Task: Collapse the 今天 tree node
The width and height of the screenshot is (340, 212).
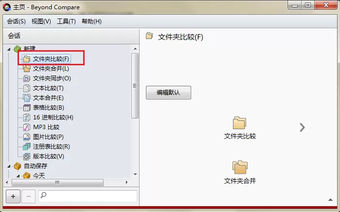Action: (x=18, y=176)
